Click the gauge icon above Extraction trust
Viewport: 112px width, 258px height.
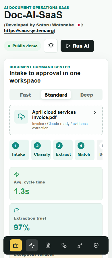point(17,210)
